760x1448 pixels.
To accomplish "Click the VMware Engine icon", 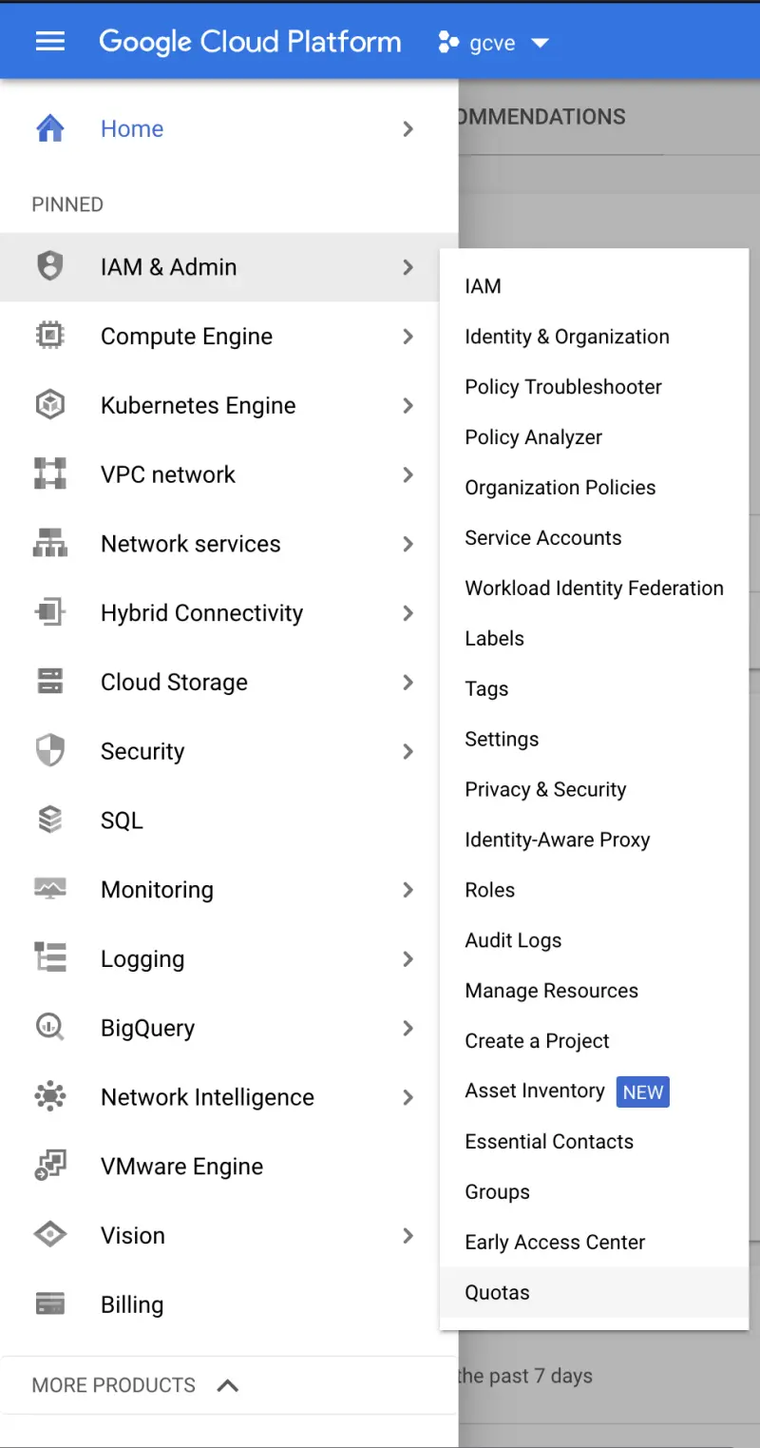I will coord(49,1167).
